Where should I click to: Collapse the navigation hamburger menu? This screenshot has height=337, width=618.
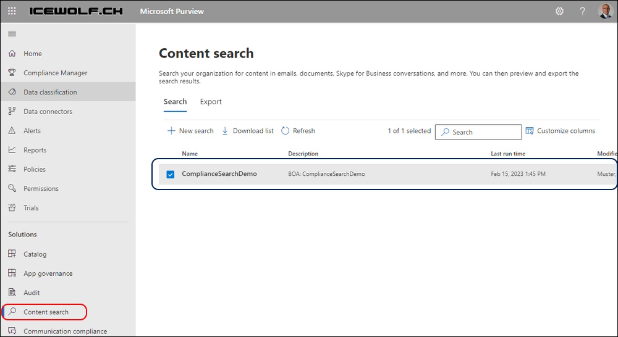(x=12, y=34)
